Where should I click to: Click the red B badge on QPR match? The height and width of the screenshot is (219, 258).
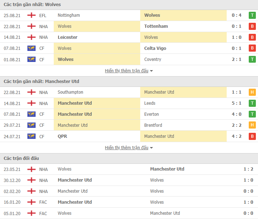click(x=252, y=136)
